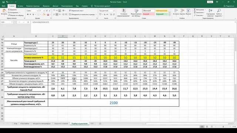237x133 pixels.
Task: Click Share (Поделиться) button
Action: tap(229, 6)
